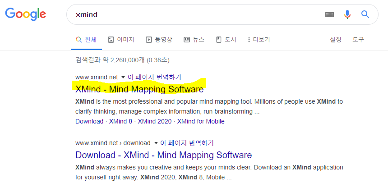The width and height of the screenshot is (388, 192).
Task: Click the blue search magnifier button
Action: tap(365, 14)
